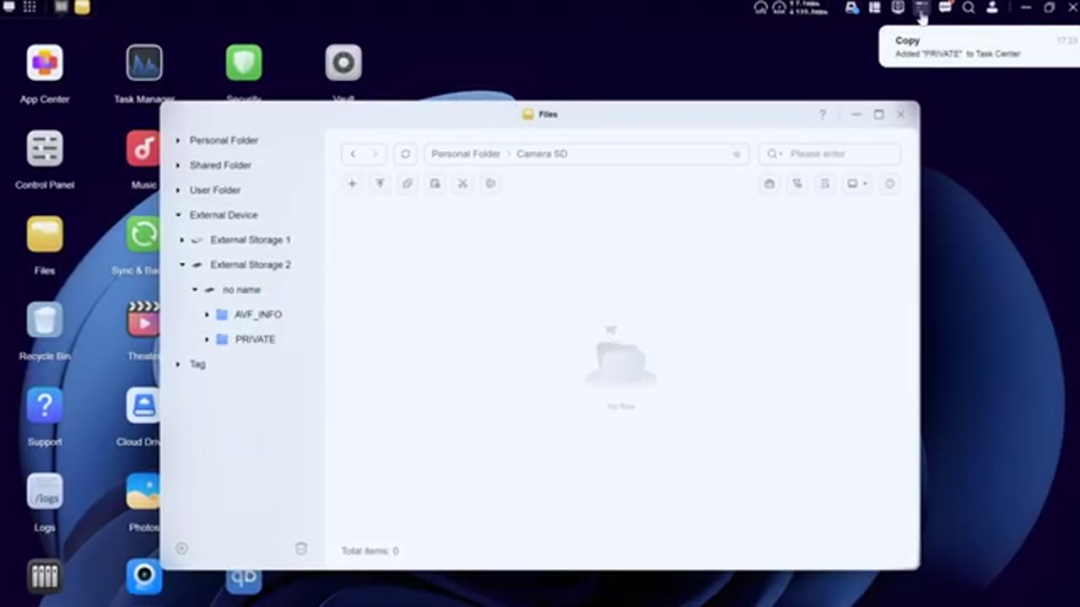Open the sort options icon in Files toolbar
The width and height of the screenshot is (1080, 607).
[825, 184]
